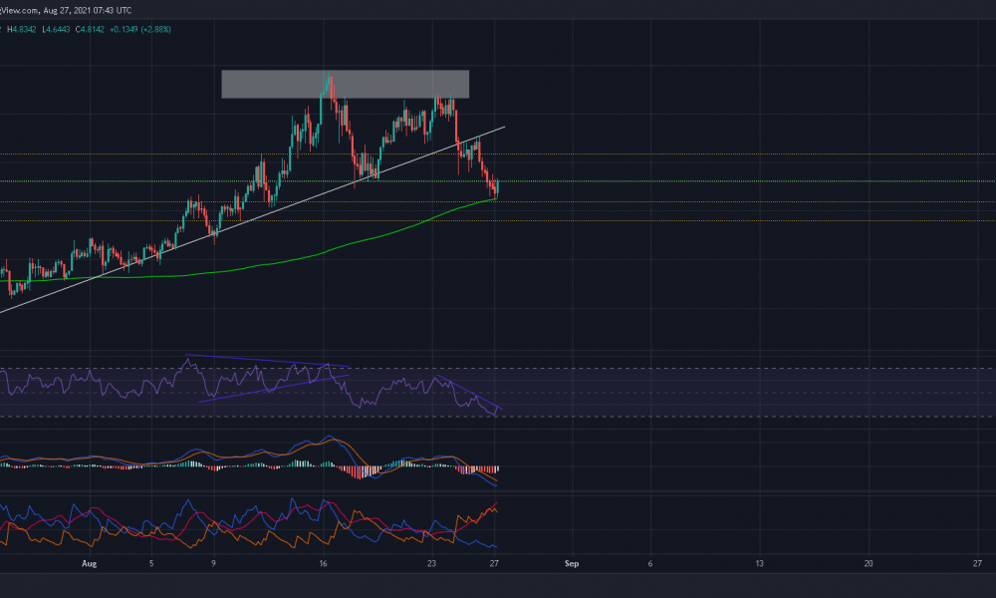Screen dimensions: 996x598
Task: Select the green moving average line
Action: pos(248,266)
